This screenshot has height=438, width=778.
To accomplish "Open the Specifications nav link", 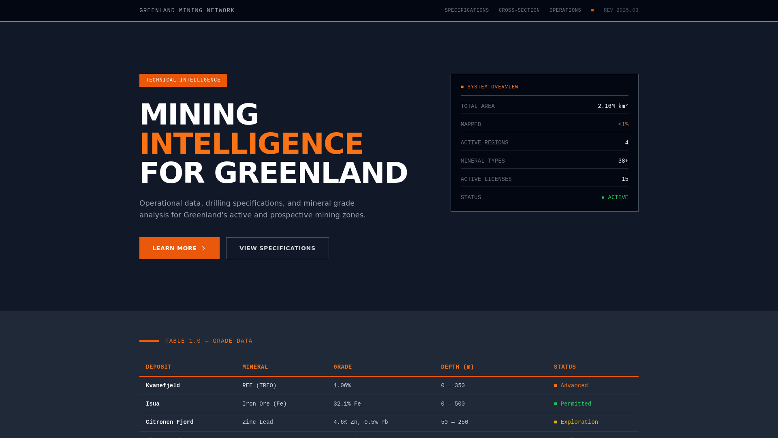I will pyautogui.click(x=467, y=11).
